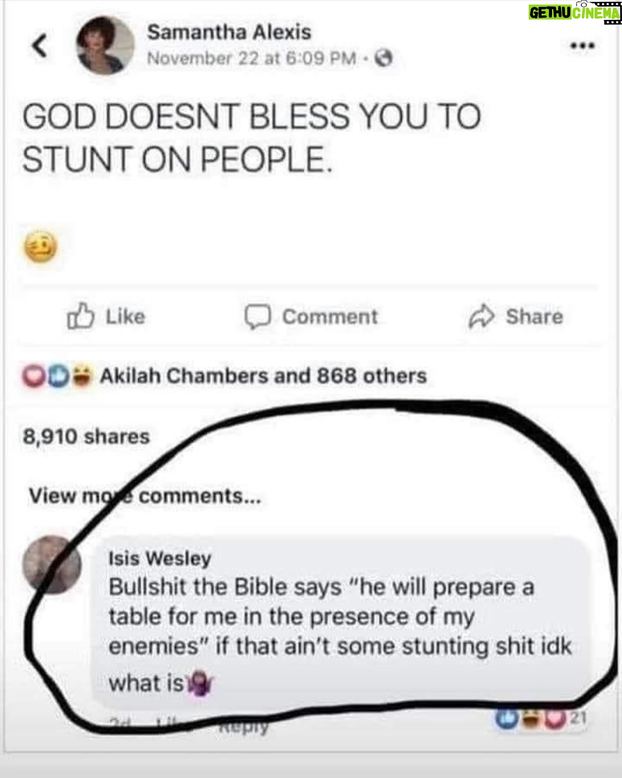
Task: Open Samantha Alexis profile name link
Action: click(229, 32)
